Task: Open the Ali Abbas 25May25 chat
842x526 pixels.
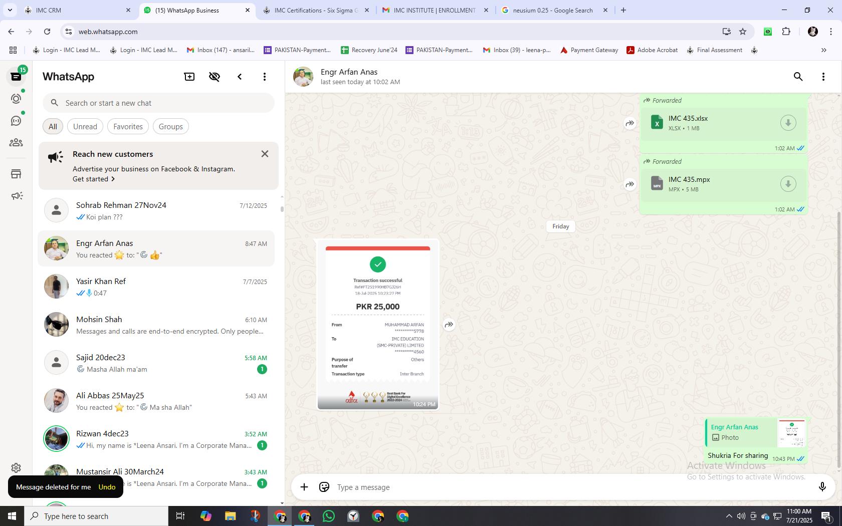Action: [156, 401]
